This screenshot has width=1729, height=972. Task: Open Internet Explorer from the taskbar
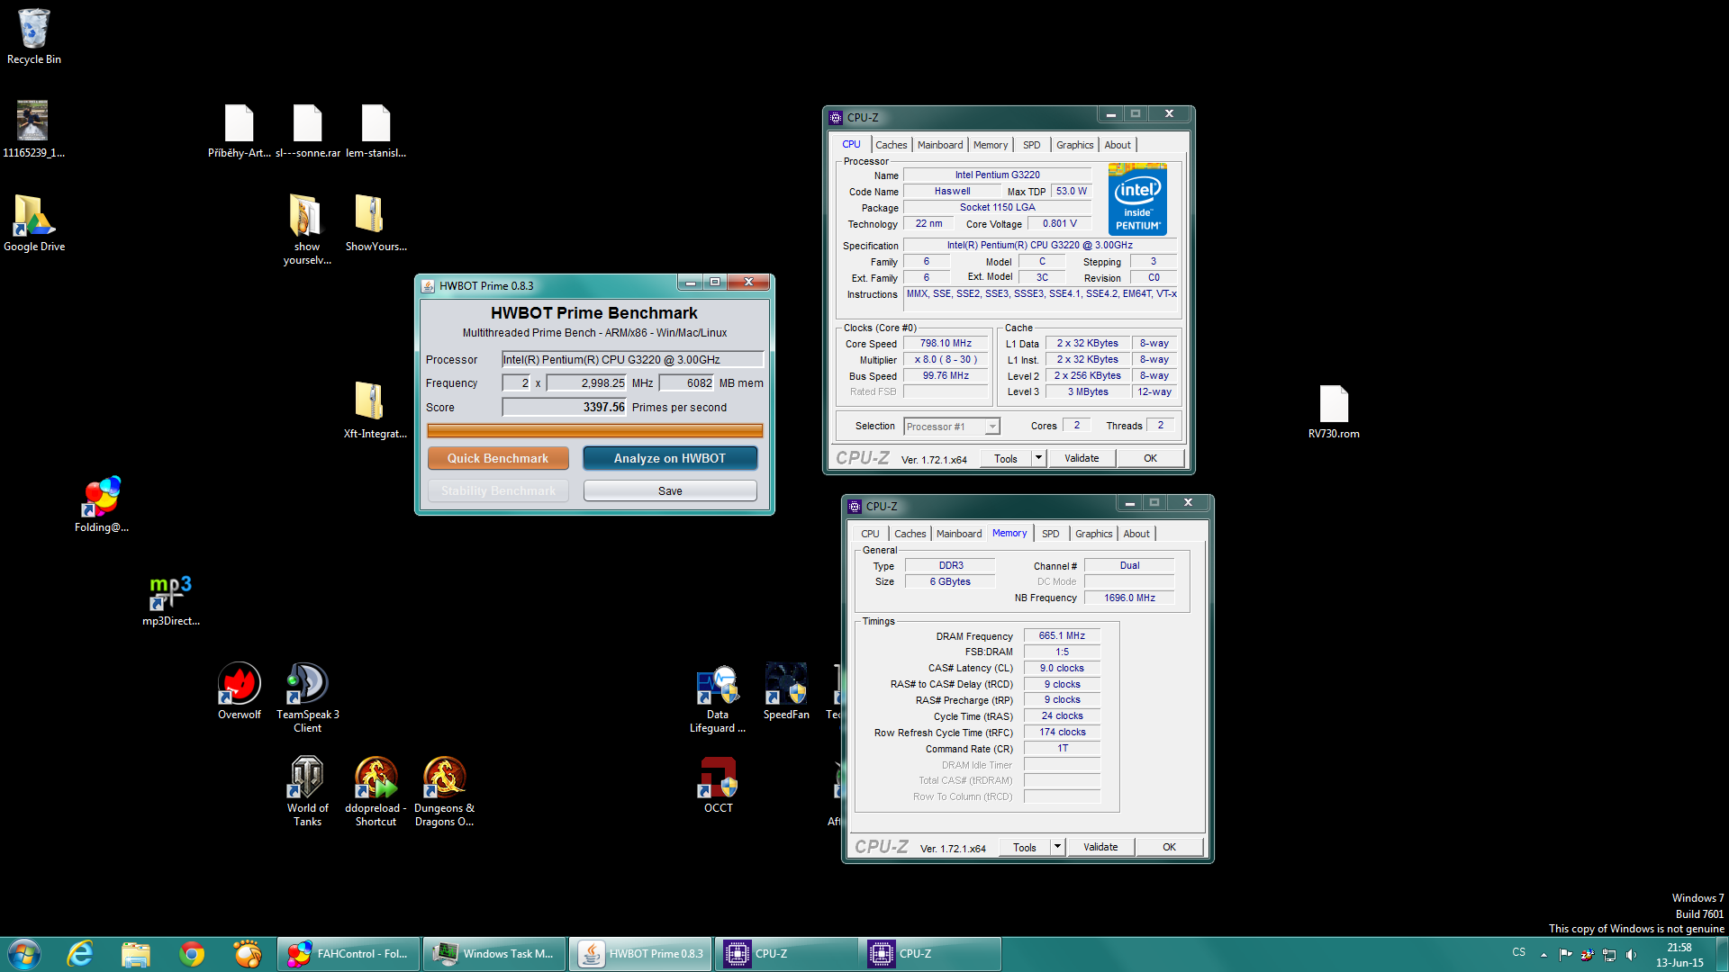click(80, 954)
